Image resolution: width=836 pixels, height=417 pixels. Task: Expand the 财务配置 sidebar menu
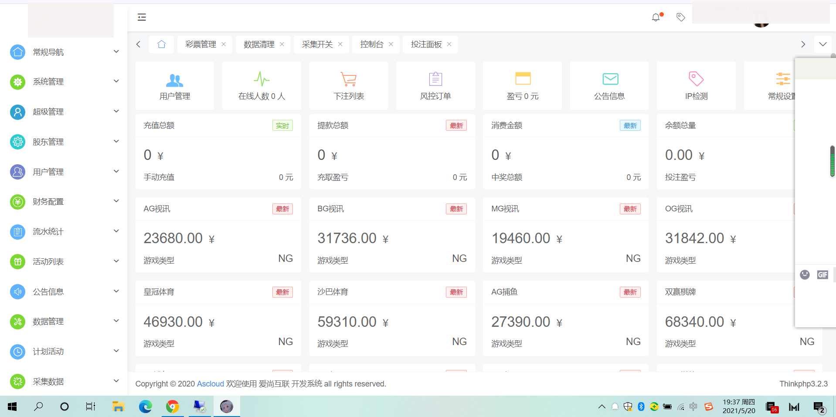click(64, 201)
